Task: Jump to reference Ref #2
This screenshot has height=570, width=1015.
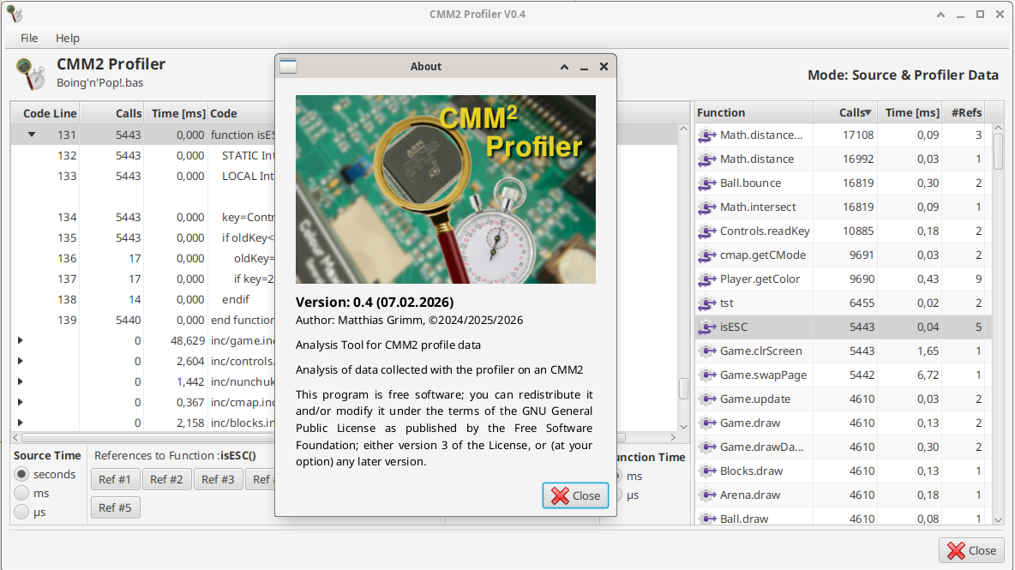Action: pos(166,480)
